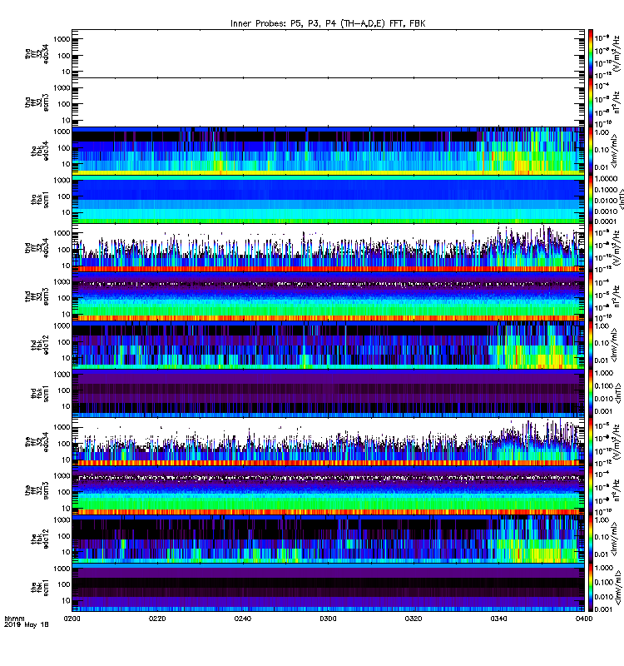Click inside the tha fbk scm1 spectrogram
624x666 pixels.
coord(328,200)
